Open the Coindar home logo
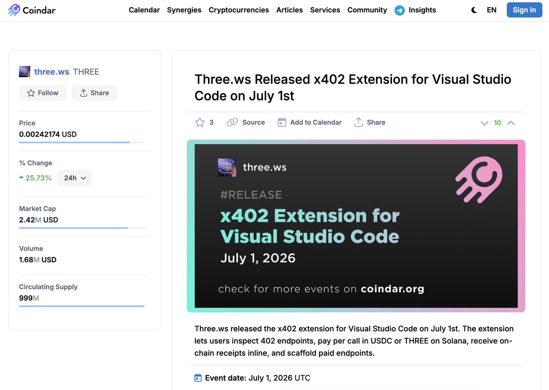This screenshot has width=549, height=390. [32, 10]
